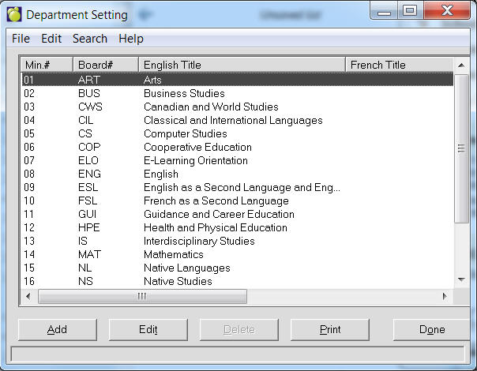Image resolution: width=477 pixels, height=371 pixels.
Task: Click the Edit button below the list
Action: [148, 330]
